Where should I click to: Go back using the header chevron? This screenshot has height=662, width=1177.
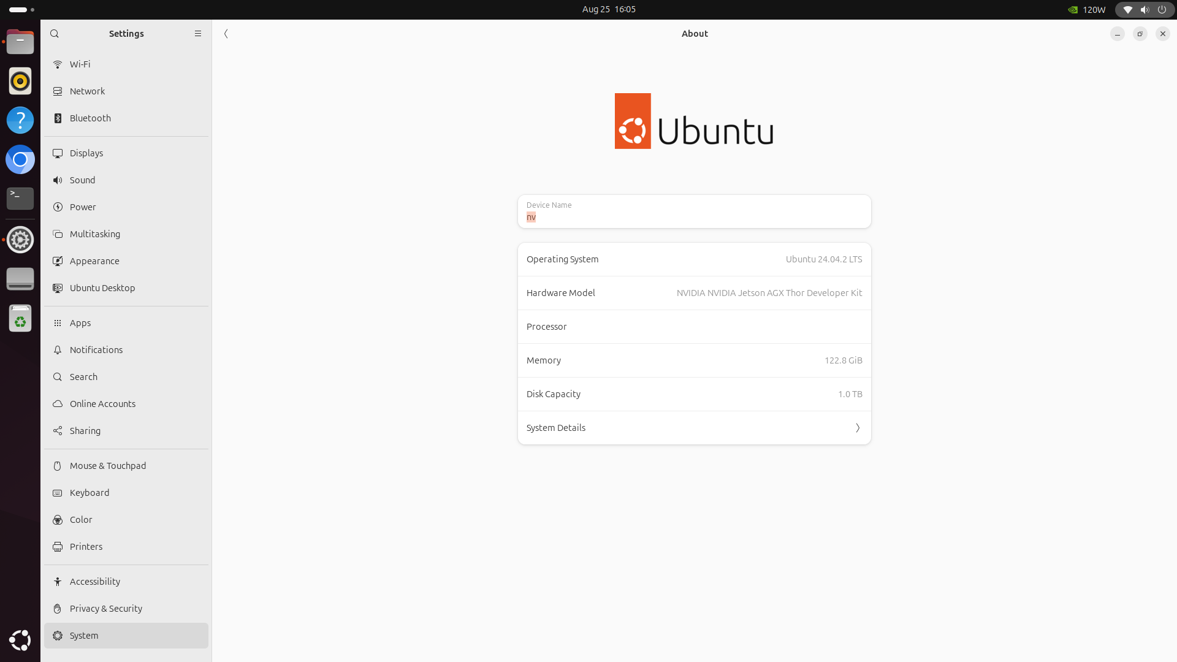(226, 34)
